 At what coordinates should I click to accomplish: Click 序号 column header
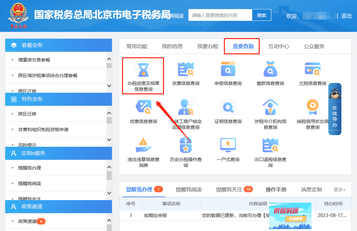(x=131, y=204)
